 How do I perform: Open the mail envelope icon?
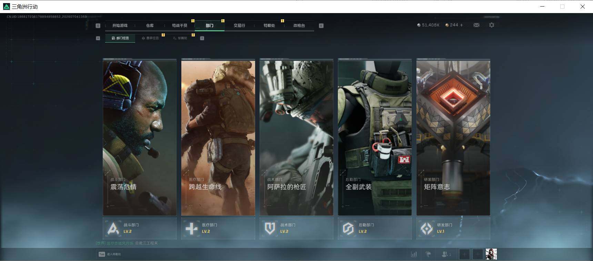pyautogui.click(x=476, y=25)
